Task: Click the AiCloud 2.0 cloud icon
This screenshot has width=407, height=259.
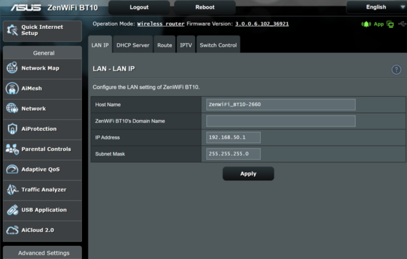Action: click(x=12, y=230)
